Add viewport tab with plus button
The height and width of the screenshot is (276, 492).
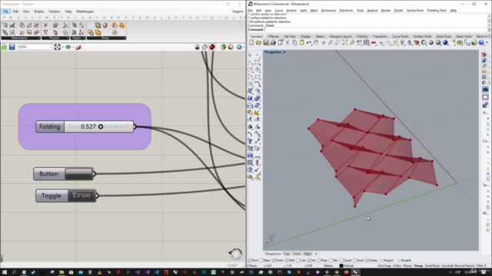316,254
